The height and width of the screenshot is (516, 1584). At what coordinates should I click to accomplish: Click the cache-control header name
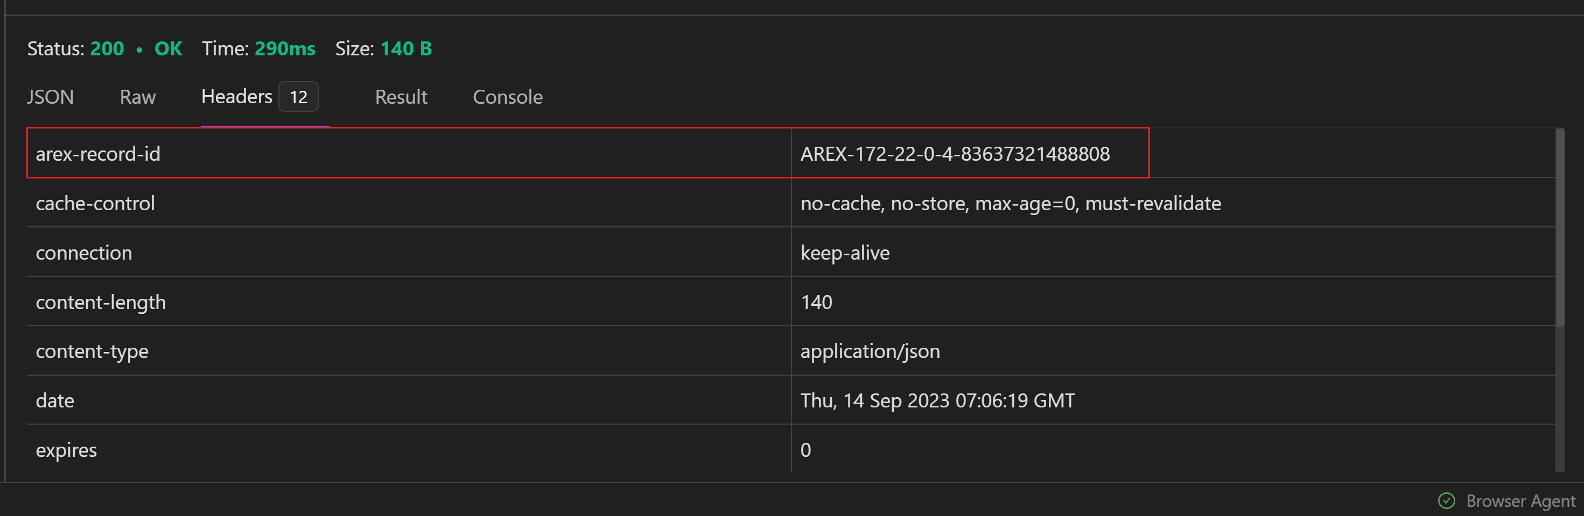[x=95, y=203]
